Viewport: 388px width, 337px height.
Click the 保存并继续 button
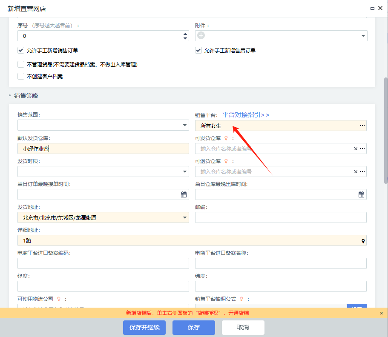(x=144, y=328)
